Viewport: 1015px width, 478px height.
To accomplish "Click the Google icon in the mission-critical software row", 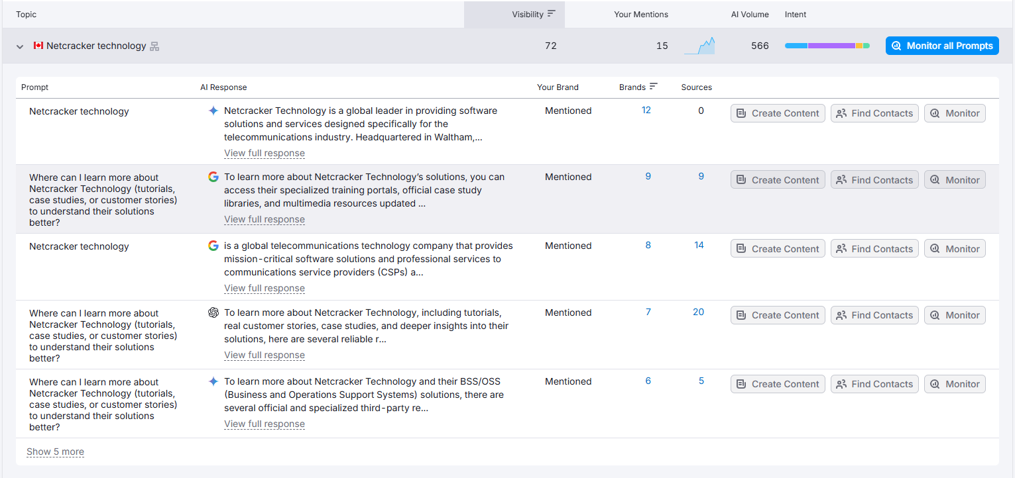I will pyautogui.click(x=213, y=246).
